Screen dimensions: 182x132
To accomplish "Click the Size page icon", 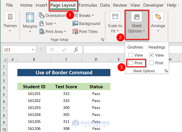I will (41, 23).
